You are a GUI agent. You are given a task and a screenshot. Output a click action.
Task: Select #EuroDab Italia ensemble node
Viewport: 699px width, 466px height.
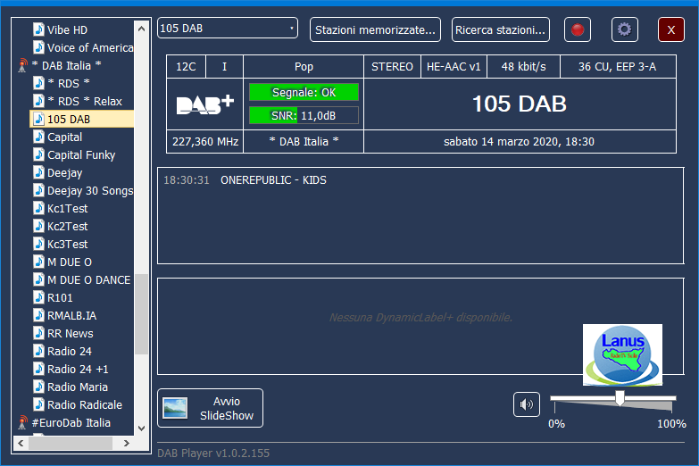(71, 422)
